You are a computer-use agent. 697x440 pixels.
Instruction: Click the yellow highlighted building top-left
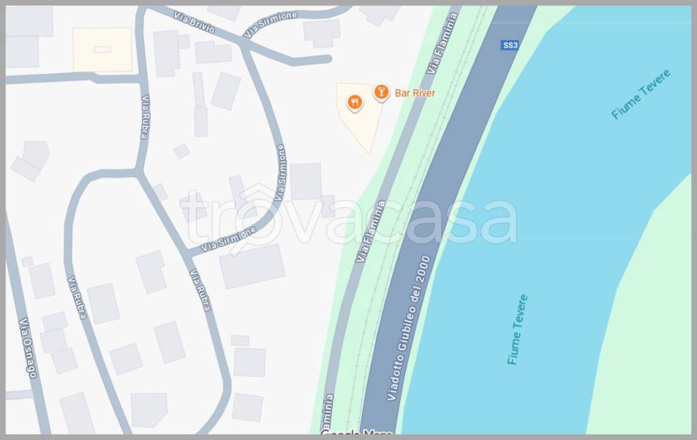[102, 50]
